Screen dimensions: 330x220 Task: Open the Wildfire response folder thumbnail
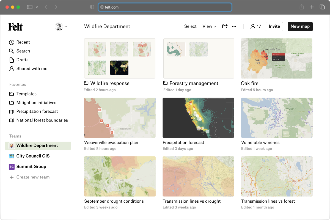[x=120, y=58]
